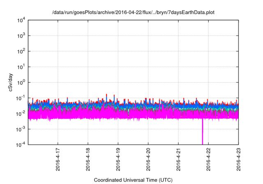Click the 2016-4-21 date tick label
The width and height of the screenshot is (263, 184).
(x=178, y=159)
